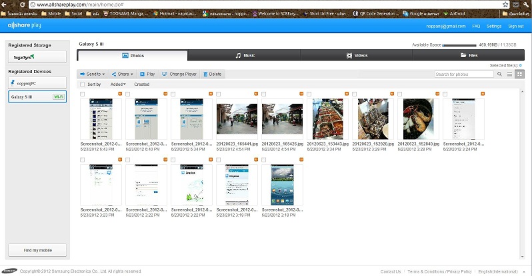Open the 20120623_152840.jpg shrimp thumbnail
The width and height of the screenshot is (532, 276).
[419, 119]
